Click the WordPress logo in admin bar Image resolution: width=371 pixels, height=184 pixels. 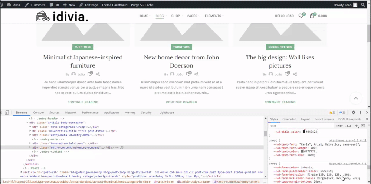1,5
